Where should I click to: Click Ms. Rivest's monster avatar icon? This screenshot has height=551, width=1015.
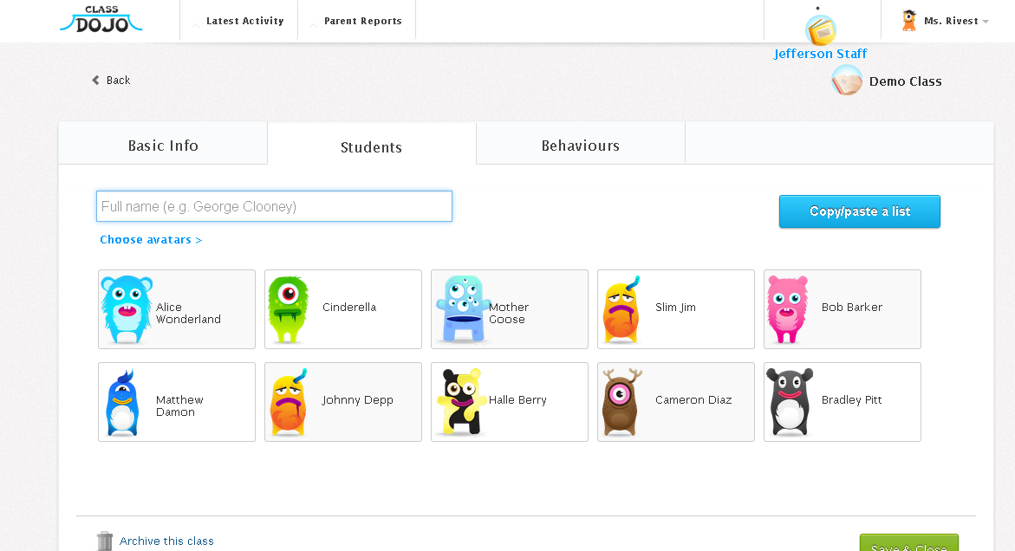coord(910,20)
